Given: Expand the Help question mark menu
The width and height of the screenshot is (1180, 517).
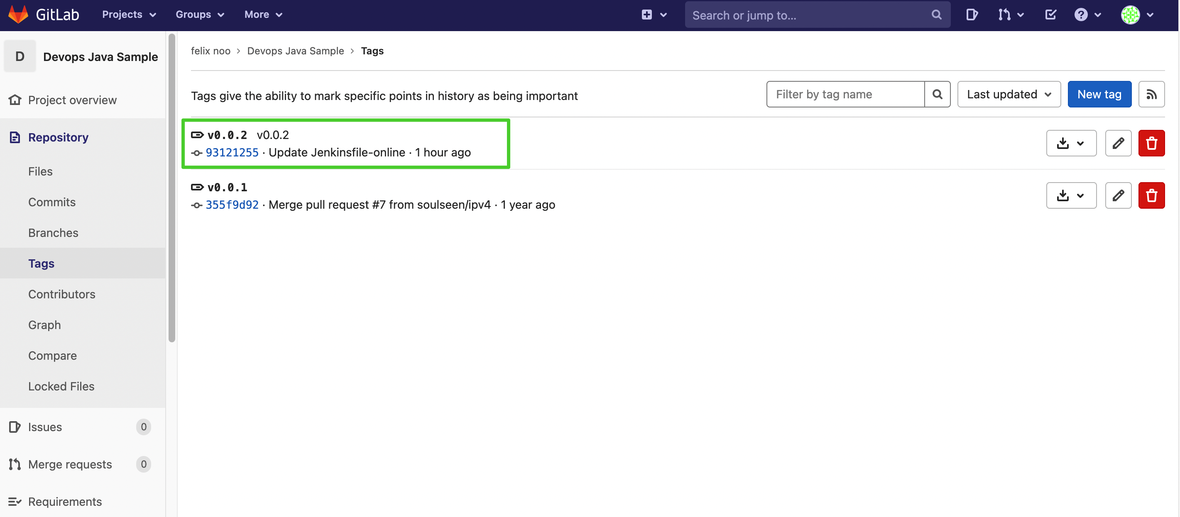Looking at the screenshot, I should [1087, 15].
